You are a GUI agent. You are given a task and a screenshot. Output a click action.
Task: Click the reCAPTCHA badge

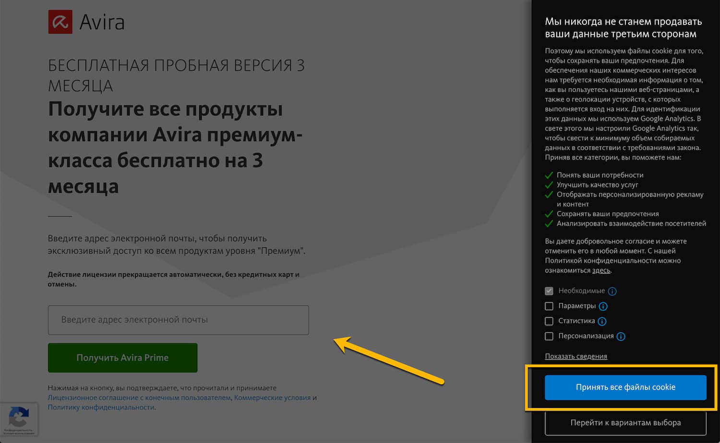point(19,419)
